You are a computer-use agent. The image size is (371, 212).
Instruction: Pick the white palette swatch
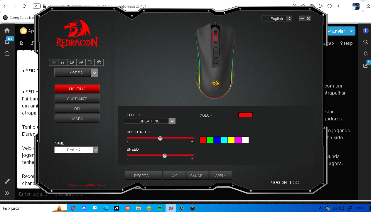245,140
